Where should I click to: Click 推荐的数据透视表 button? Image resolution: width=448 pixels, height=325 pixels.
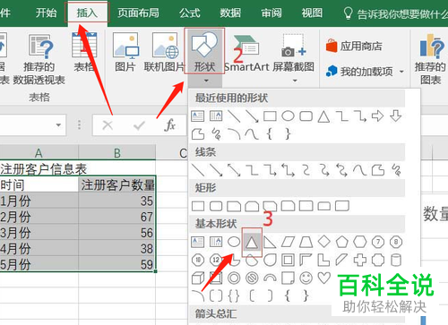coord(39,59)
